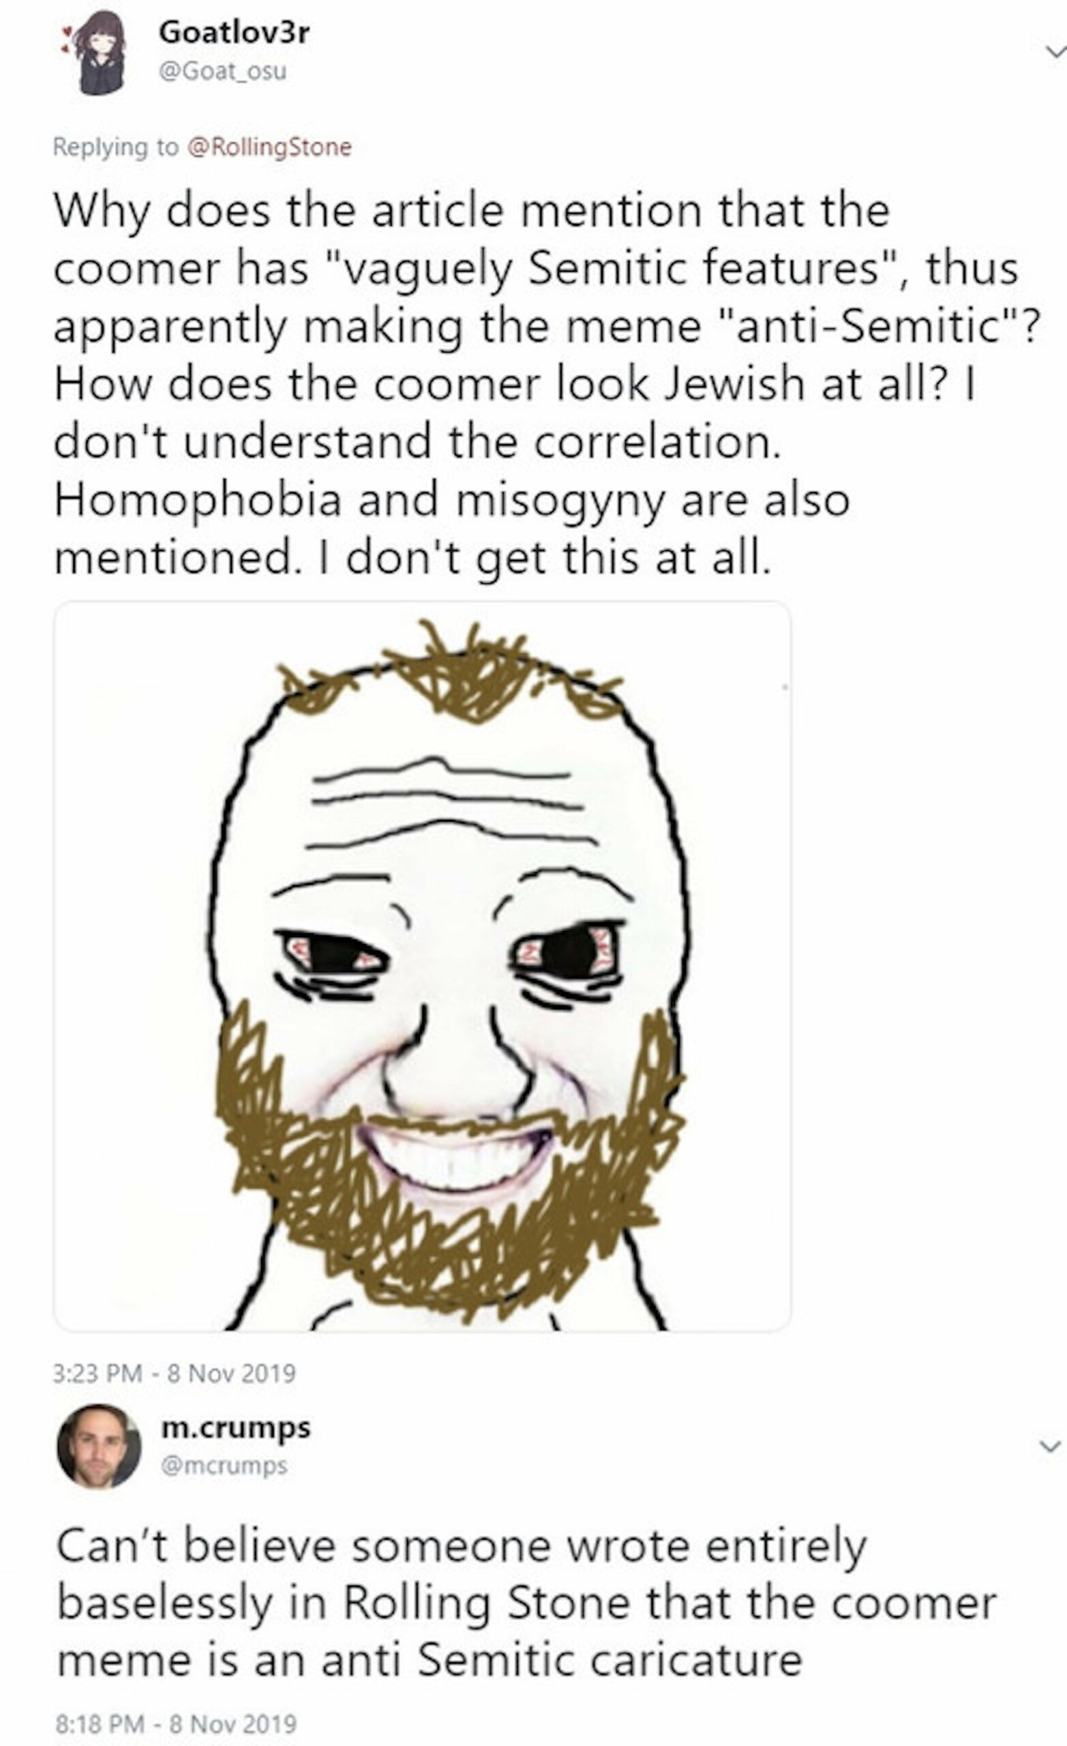Enlarge the bearded coomer meme image
The width and height of the screenshot is (1067, 1746).
[x=422, y=966]
